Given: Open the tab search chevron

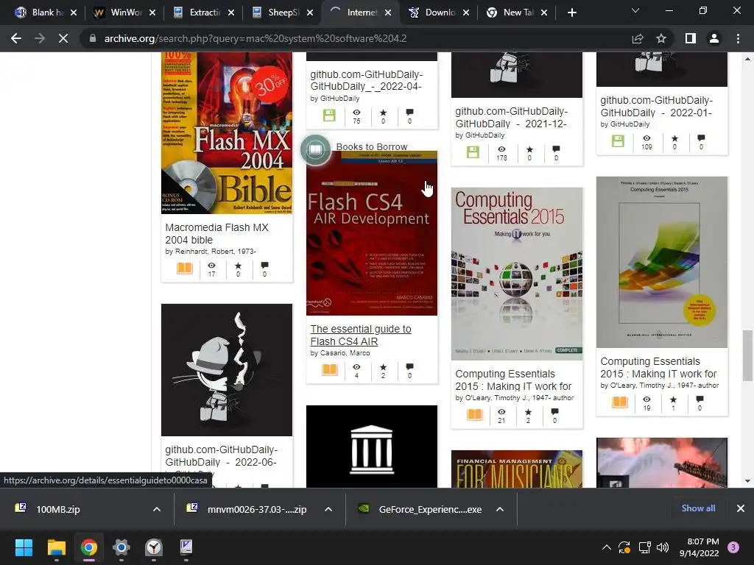Looking at the screenshot, I should click(635, 10).
